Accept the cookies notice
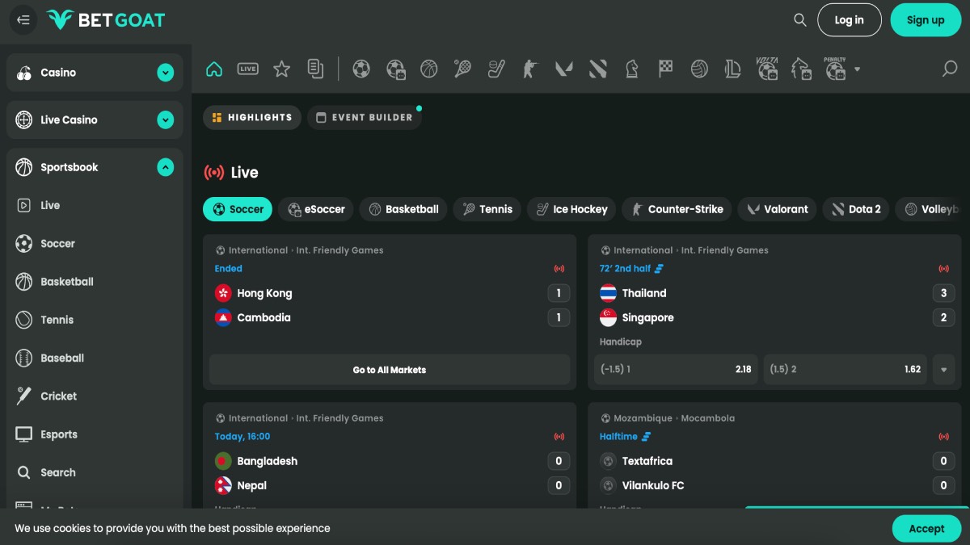Viewport: 970px width, 545px height. 926,529
